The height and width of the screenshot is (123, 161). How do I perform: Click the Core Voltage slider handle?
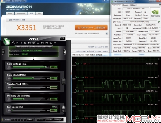(x=46, y=67)
